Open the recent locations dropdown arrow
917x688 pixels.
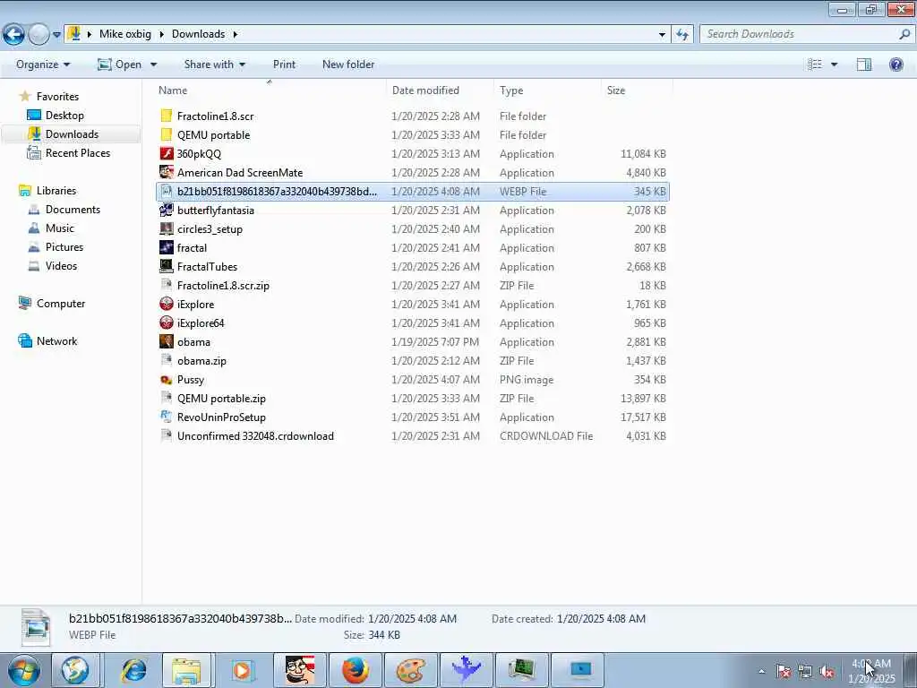tap(56, 35)
